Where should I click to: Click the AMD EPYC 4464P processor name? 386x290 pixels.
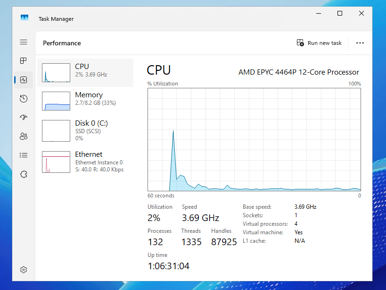point(299,72)
